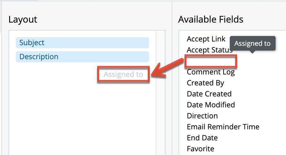286x155 pixels.
Task: Select the Accept Status field
Action: [x=209, y=50]
